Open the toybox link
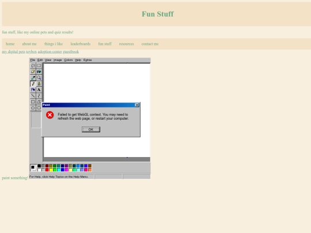This screenshot has width=311, height=233. pos(31,52)
